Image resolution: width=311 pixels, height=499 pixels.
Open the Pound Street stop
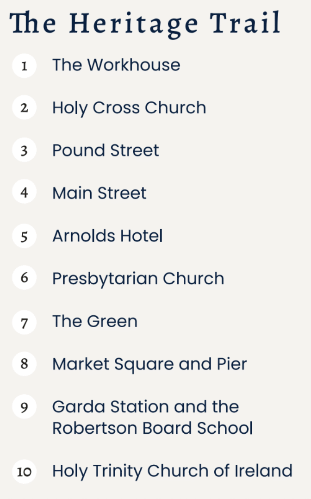[106, 150]
